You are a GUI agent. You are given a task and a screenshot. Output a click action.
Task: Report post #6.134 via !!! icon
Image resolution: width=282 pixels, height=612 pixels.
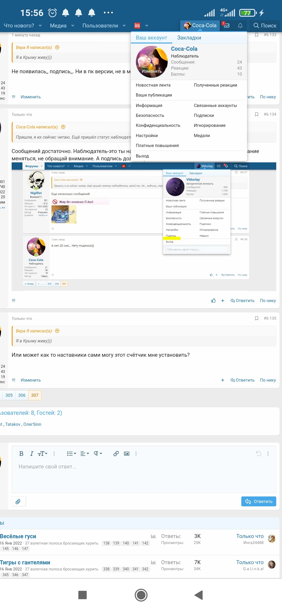point(14,301)
